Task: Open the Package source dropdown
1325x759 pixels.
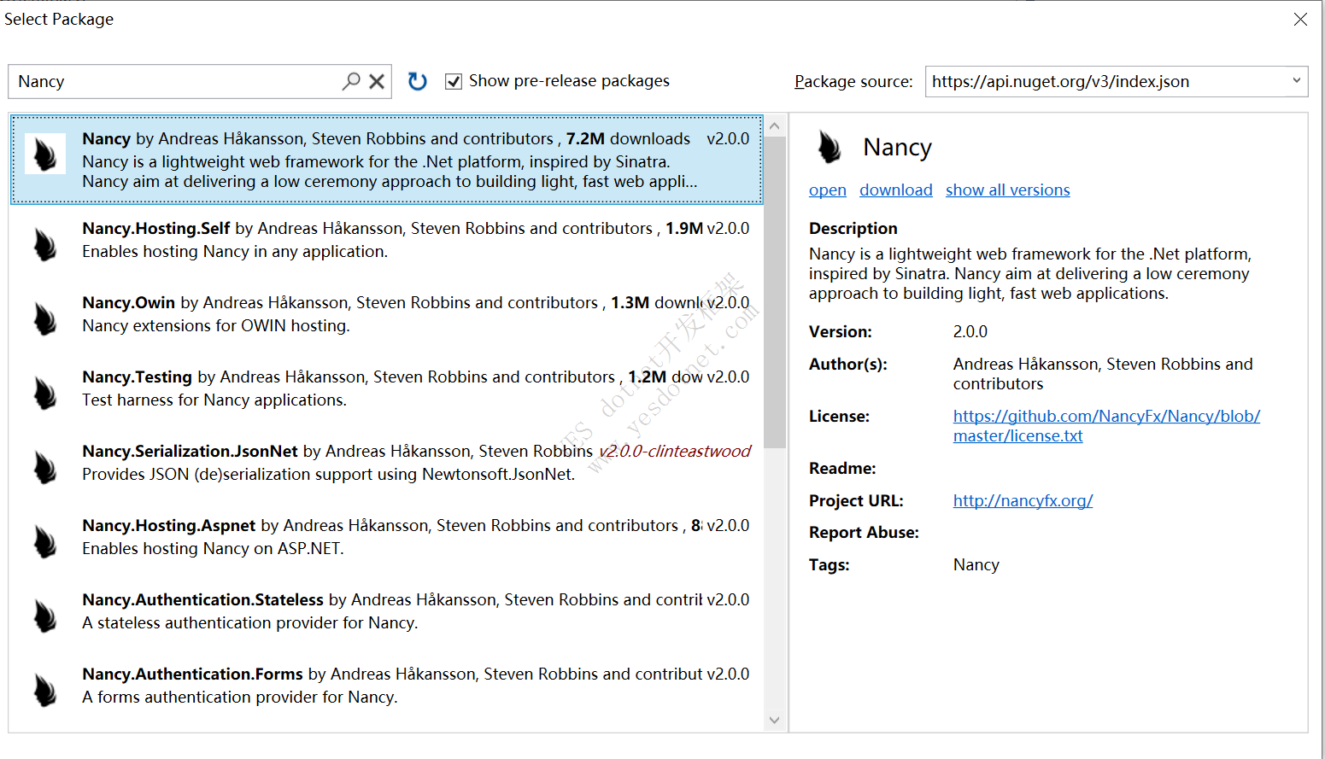Action: coord(1296,81)
